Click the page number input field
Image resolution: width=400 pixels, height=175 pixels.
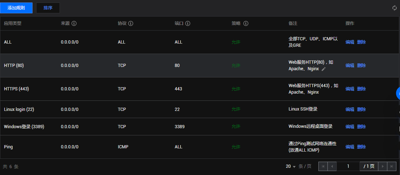(x=348, y=166)
